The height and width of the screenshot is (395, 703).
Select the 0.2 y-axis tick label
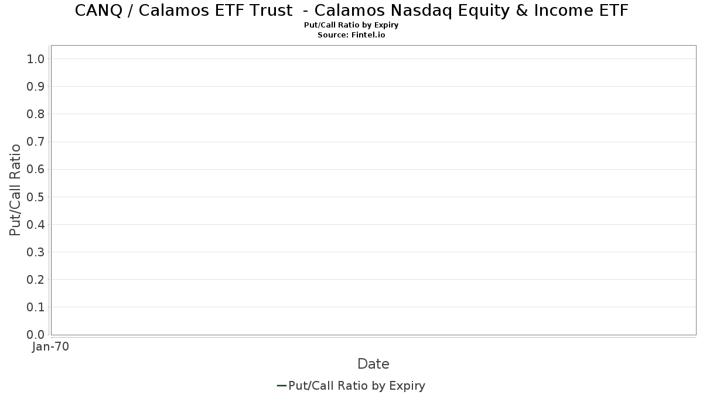point(36,280)
